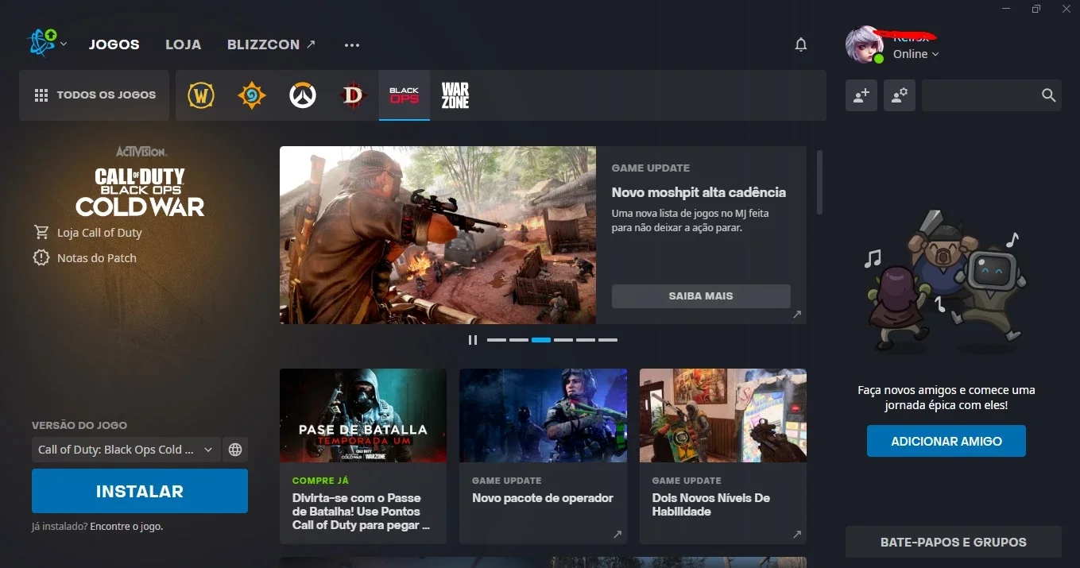The image size is (1080, 568).
Task: Open the LOJA tab
Action: pos(183,44)
